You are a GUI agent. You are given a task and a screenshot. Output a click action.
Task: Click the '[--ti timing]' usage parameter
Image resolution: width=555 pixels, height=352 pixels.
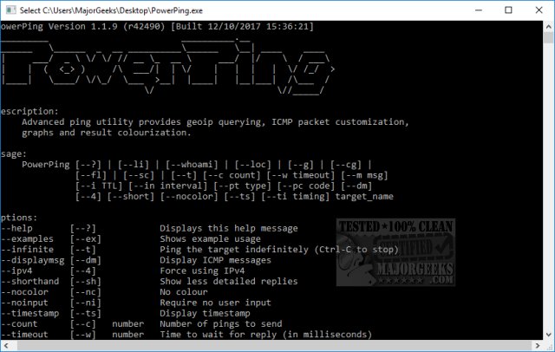pos(296,196)
